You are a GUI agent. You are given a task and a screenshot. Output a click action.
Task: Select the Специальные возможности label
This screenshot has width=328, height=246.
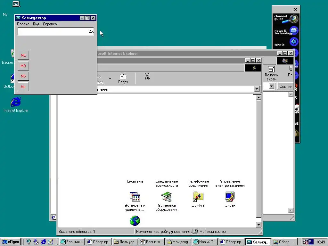[x=167, y=184]
